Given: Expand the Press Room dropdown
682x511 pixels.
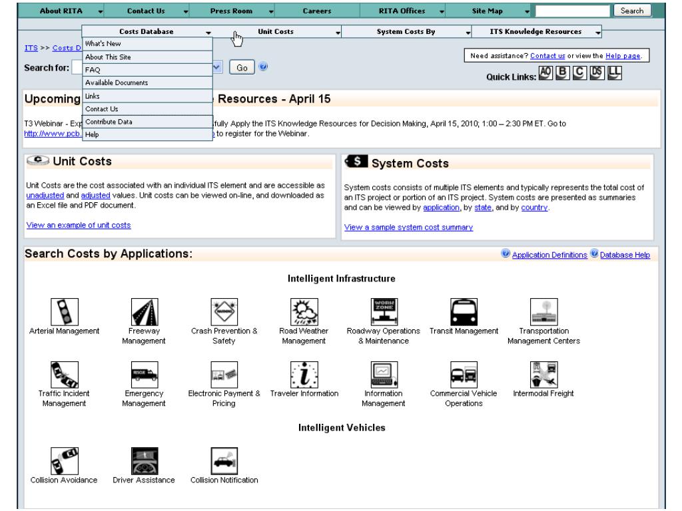Looking at the screenshot, I should [x=271, y=12].
